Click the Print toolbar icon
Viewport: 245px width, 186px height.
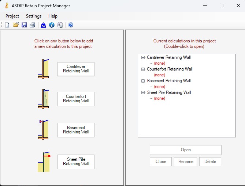pyautogui.click(x=33, y=25)
